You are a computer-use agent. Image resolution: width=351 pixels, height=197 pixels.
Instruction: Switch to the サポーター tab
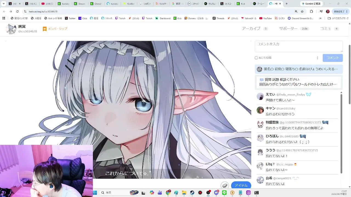[x=294, y=29]
